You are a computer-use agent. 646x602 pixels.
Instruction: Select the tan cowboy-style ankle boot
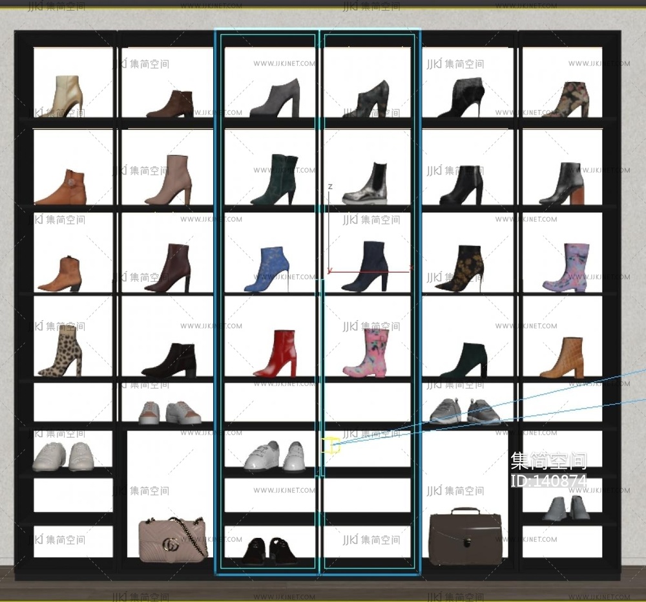click(x=62, y=274)
